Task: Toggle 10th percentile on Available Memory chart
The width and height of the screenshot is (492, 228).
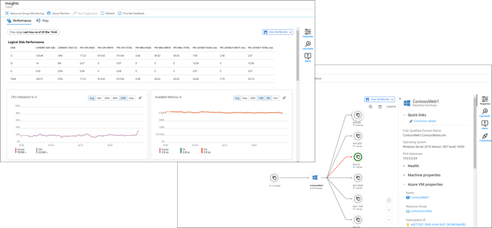Action: coord(261,98)
